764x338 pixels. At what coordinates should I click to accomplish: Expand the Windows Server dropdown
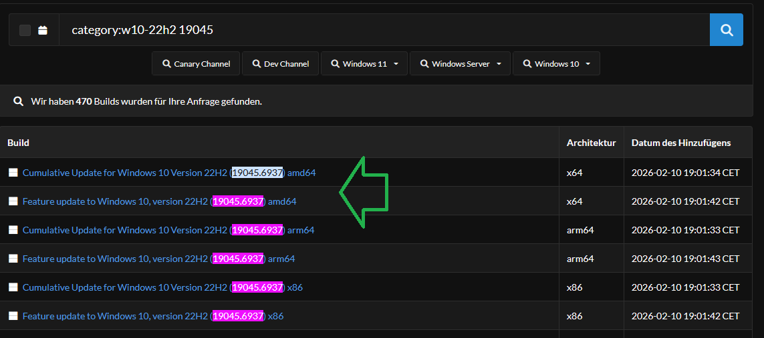point(460,63)
